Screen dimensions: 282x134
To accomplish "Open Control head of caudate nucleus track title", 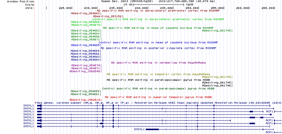I will coord(158,42).
